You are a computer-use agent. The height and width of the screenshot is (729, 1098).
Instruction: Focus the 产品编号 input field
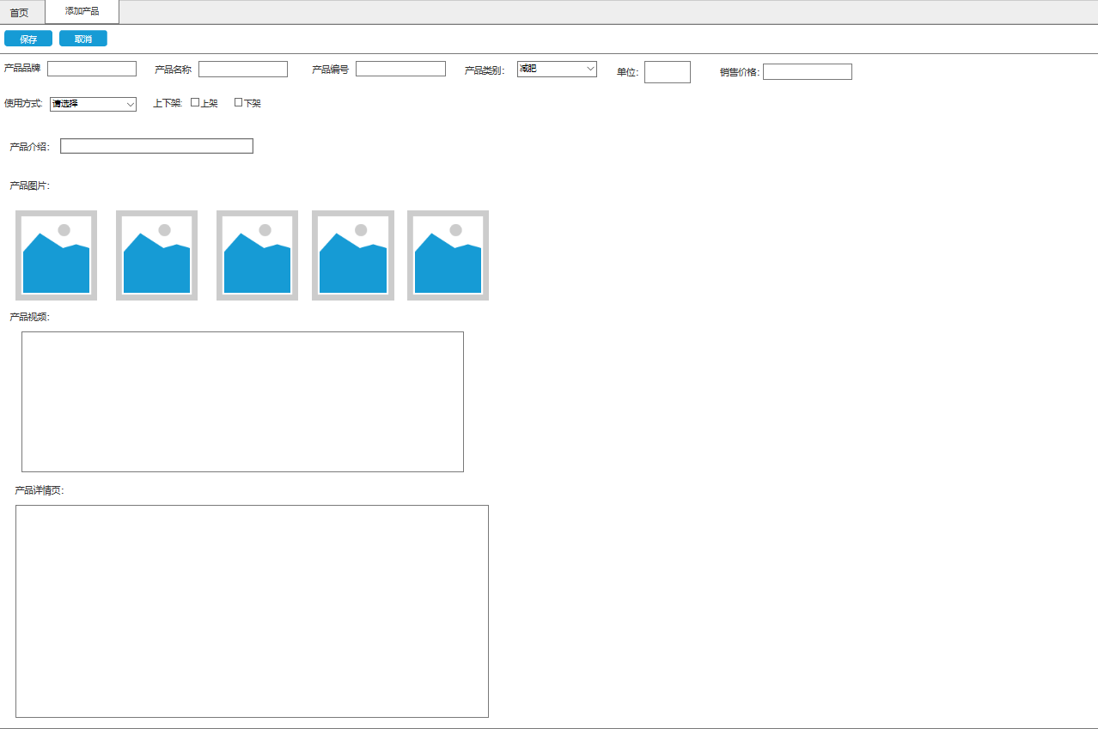coord(400,69)
